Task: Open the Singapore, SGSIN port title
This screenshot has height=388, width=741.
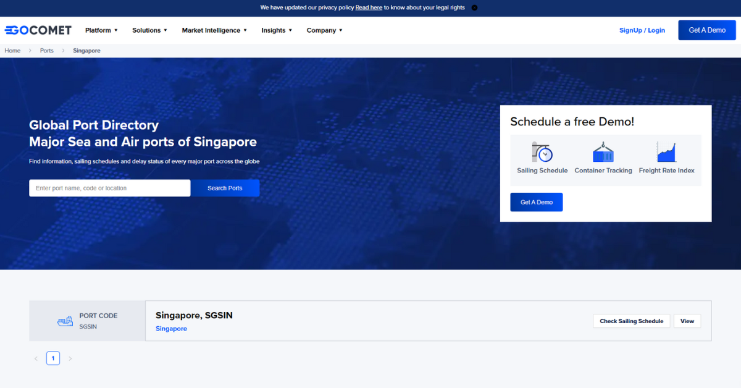Action: point(194,316)
